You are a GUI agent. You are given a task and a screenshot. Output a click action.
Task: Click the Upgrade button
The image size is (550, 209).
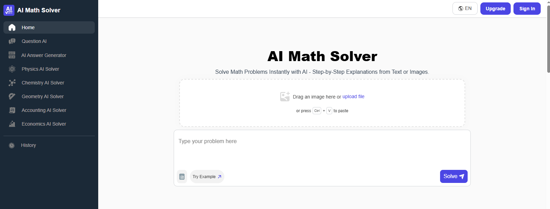coord(496,9)
